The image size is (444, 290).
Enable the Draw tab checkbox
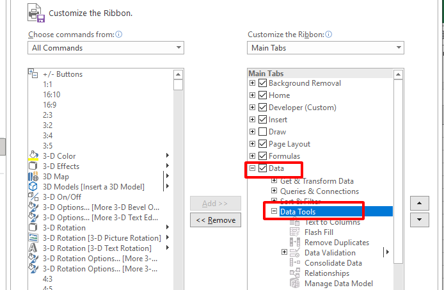[x=262, y=132]
